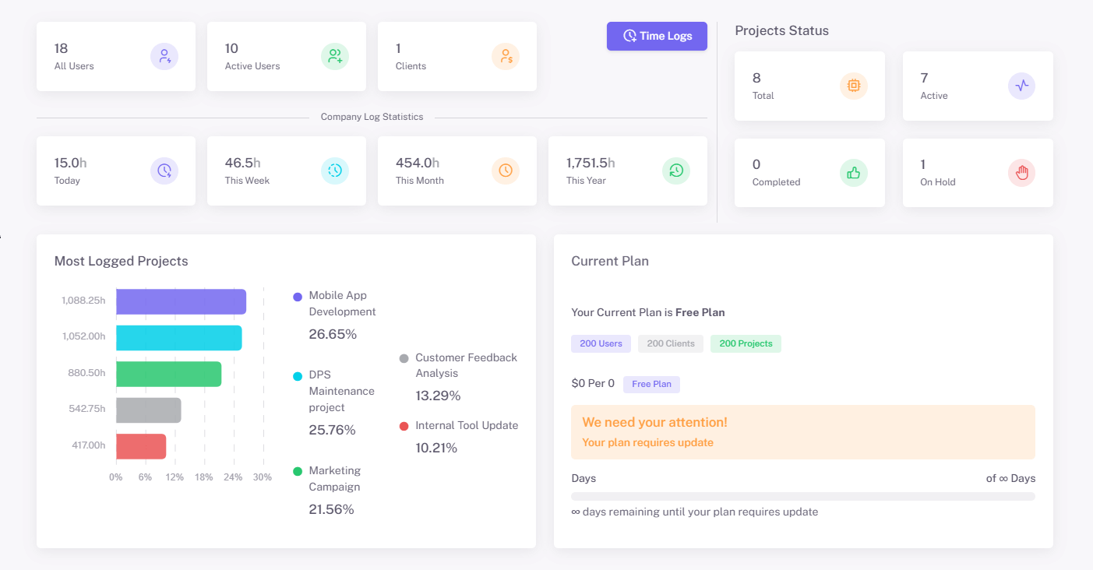Click the This Month orange clock icon
This screenshot has height=570, width=1093.
click(x=506, y=171)
